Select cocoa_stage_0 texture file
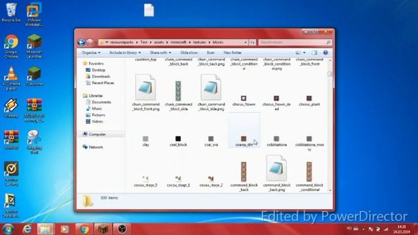418x235 pixels. coord(146,181)
